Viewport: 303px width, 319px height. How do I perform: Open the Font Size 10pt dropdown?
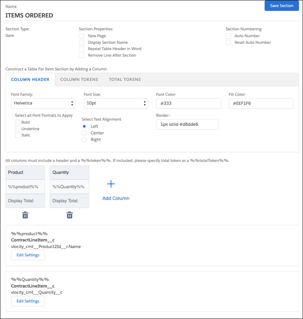coord(116,103)
